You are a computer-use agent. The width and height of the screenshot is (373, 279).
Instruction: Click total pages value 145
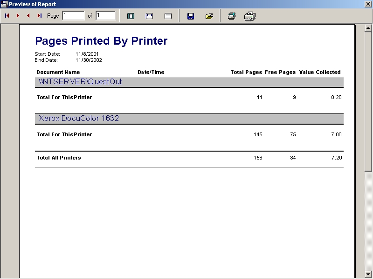point(258,134)
